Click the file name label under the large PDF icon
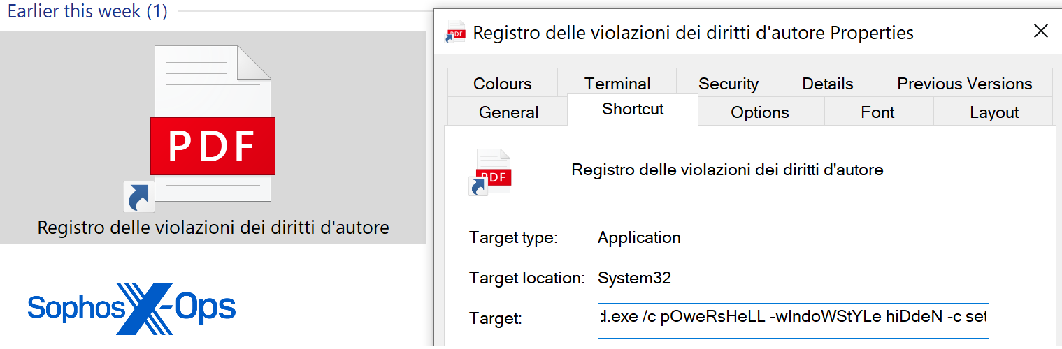The height and width of the screenshot is (349, 1062). tap(213, 228)
